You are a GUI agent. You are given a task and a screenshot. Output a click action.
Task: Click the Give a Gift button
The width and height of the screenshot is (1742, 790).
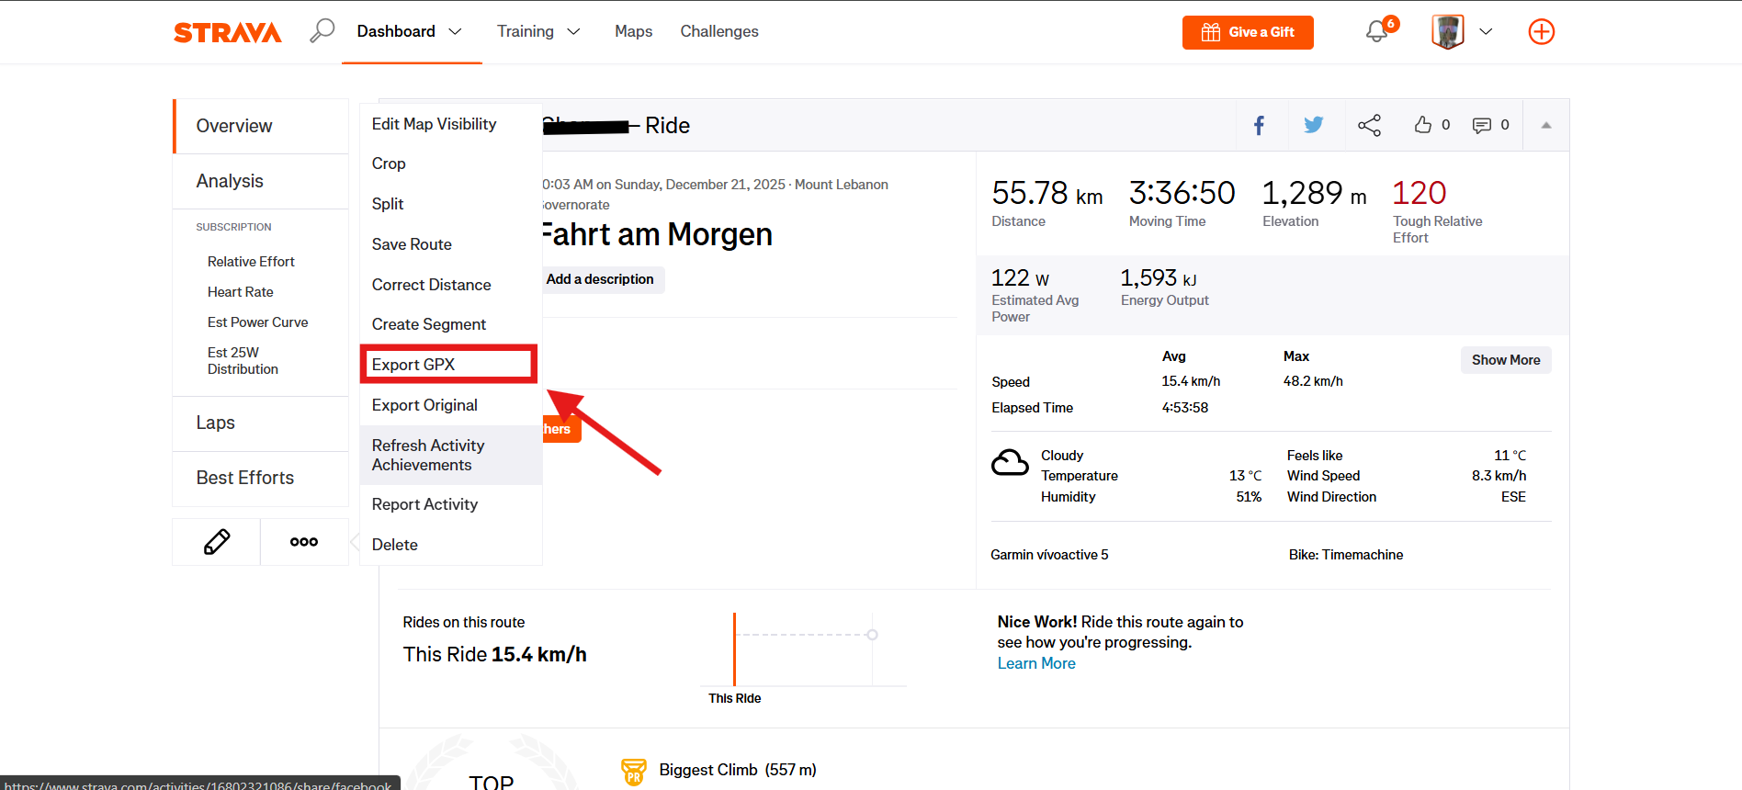pyautogui.click(x=1248, y=32)
